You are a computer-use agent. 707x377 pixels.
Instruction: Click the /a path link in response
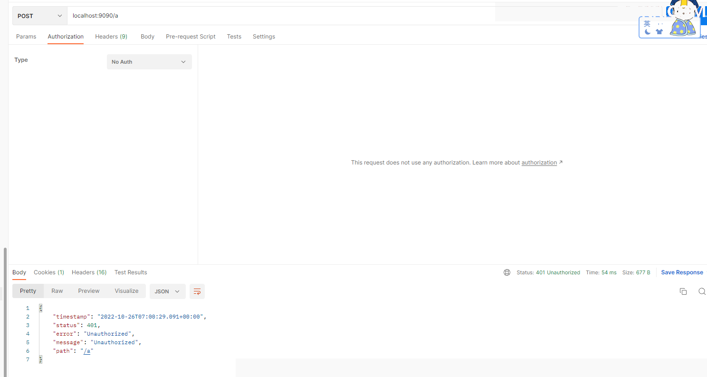click(87, 351)
